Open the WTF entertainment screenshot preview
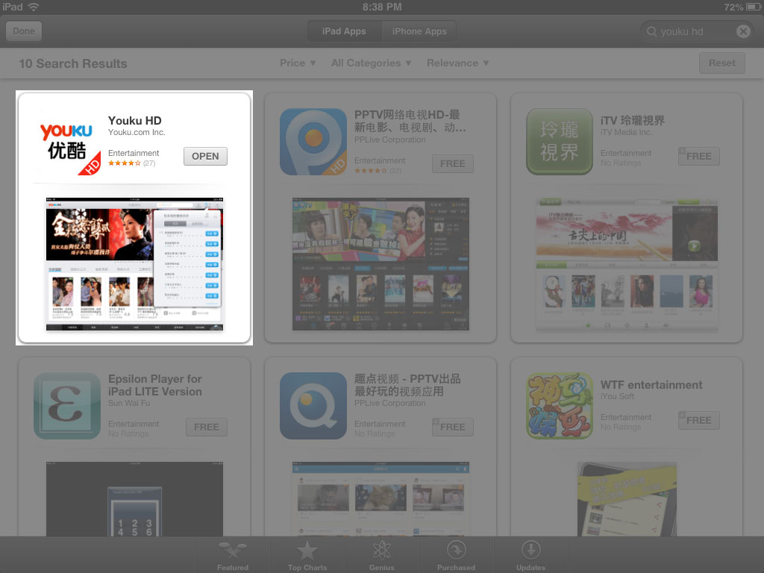This screenshot has height=573, width=764. click(627, 499)
